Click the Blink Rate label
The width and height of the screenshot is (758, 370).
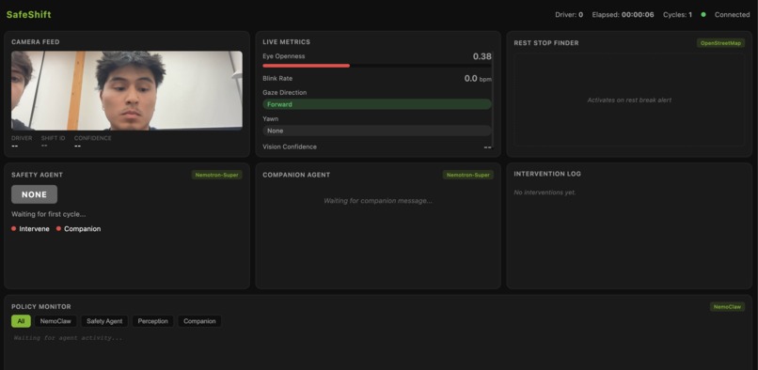pos(277,78)
